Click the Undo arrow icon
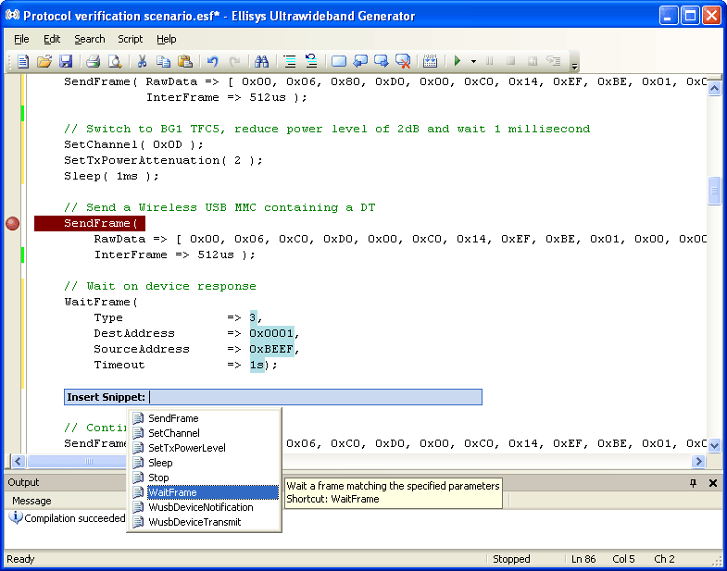This screenshot has height=571, width=727. (x=212, y=62)
